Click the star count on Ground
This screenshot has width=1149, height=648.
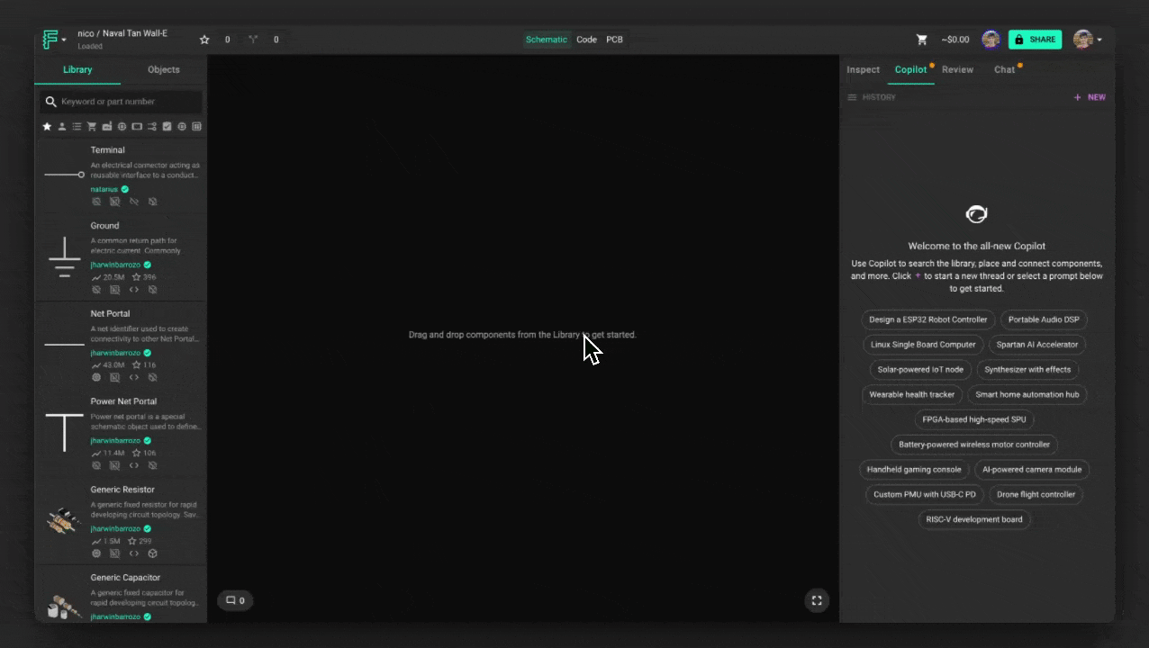coord(144,277)
